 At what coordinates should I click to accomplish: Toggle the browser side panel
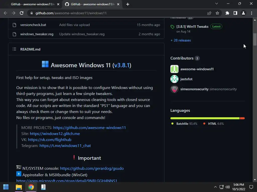pyautogui.click(x=235, y=13)
